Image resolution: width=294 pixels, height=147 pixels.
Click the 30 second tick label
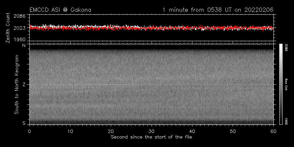point(152,131)
